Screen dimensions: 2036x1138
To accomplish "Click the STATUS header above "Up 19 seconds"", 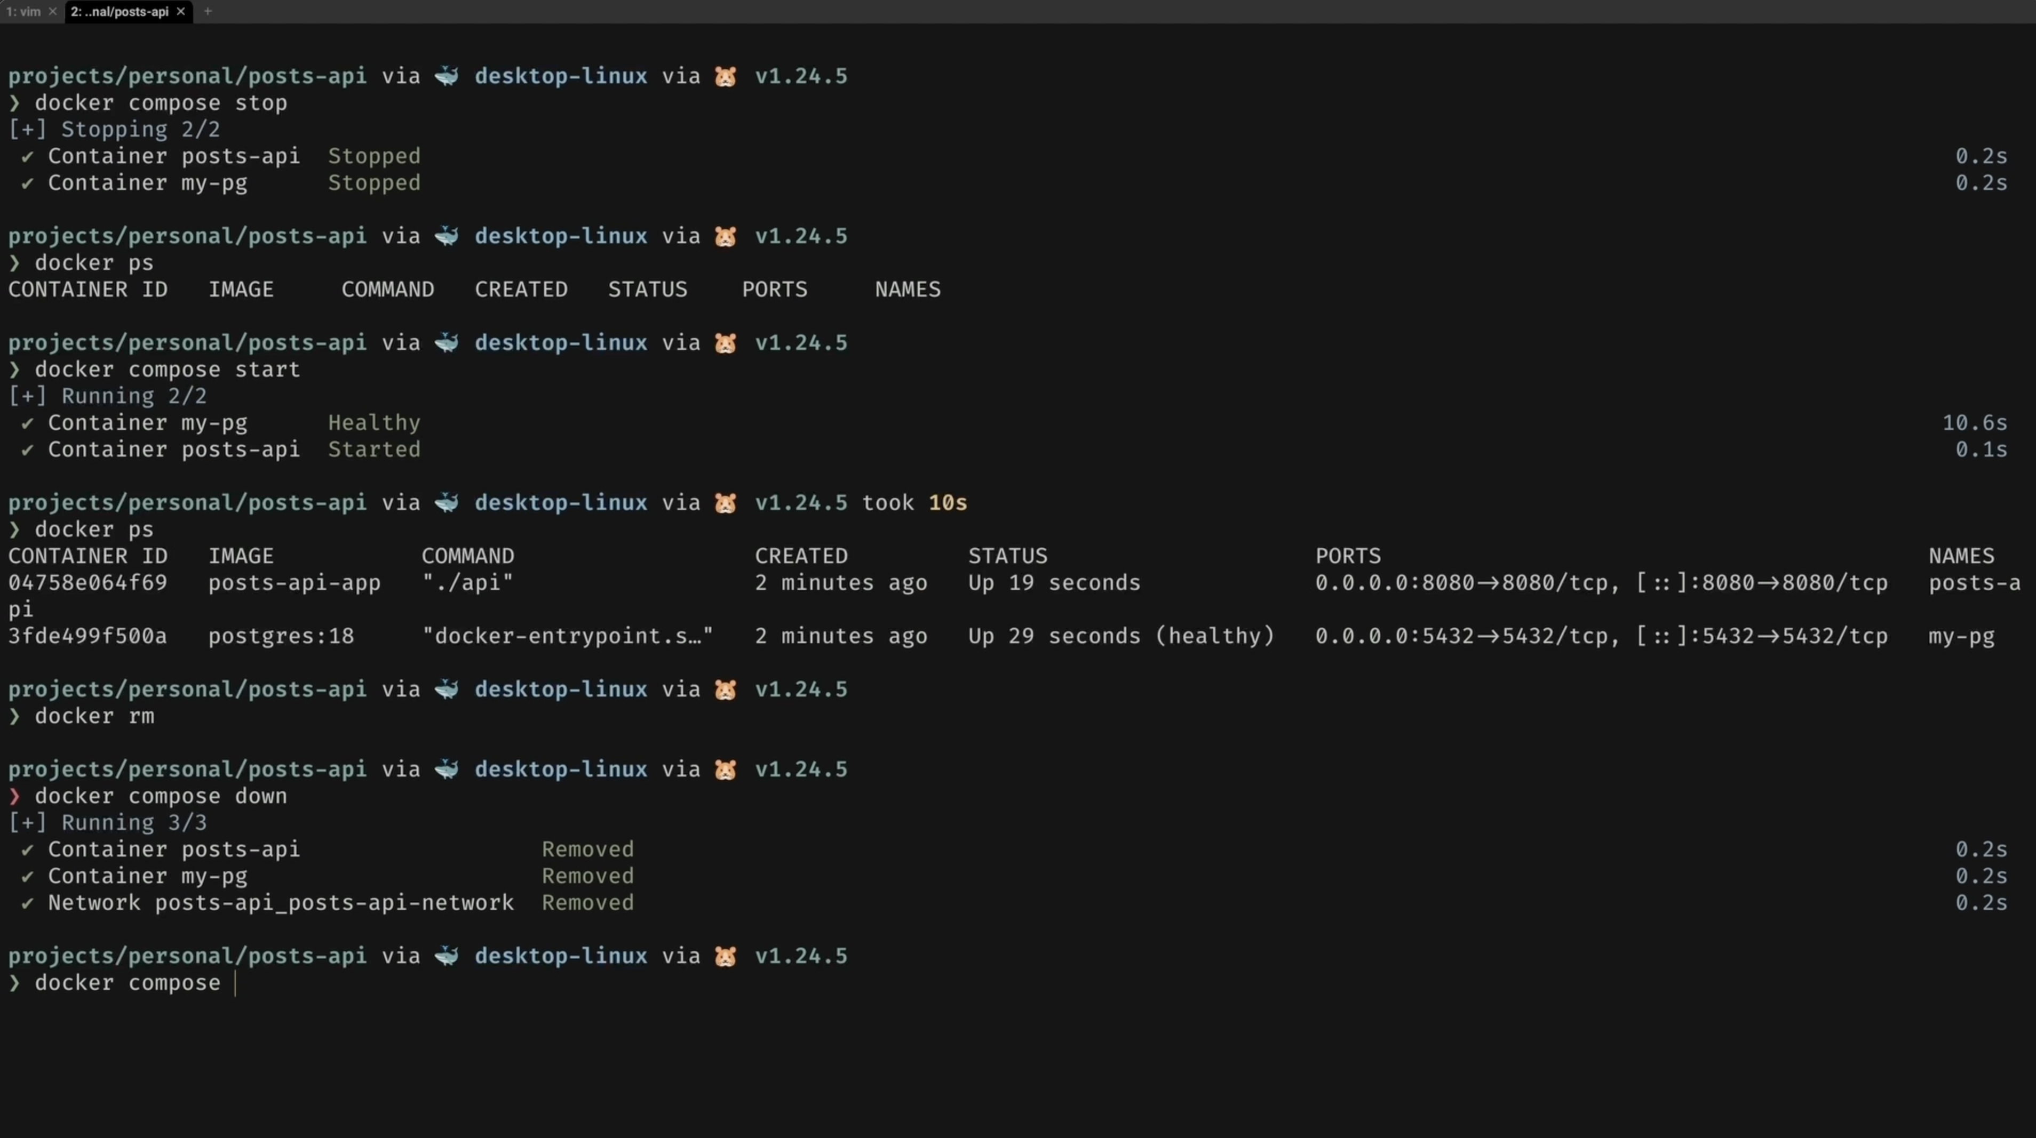I will pos(1008,556).
